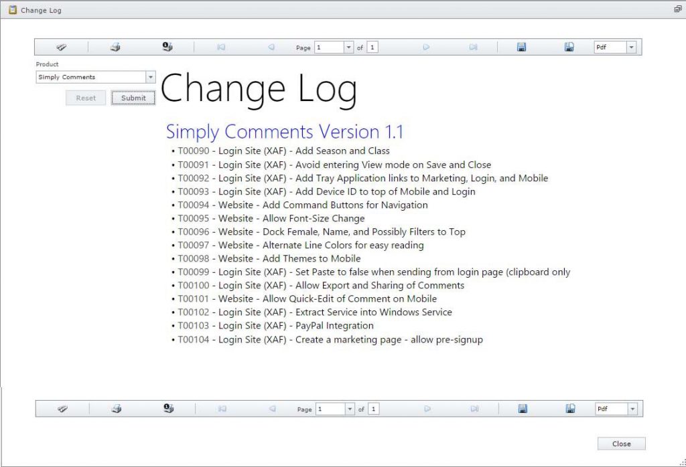Click the Simply Comments Version 1.1 heading
The height and width of the screenshot is (467, 686).
284,132
